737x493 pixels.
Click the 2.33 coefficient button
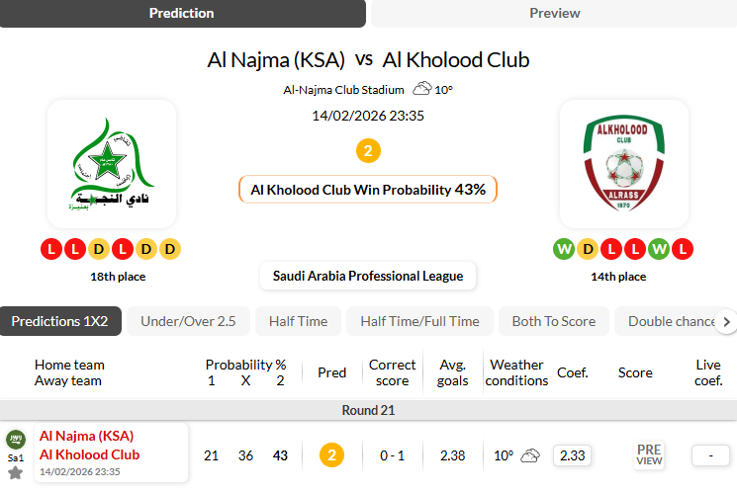coord(572,455)
